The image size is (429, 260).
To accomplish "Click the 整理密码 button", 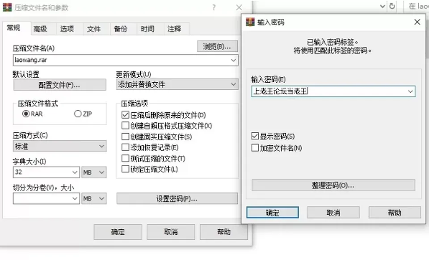I will [x=333, y=185].
